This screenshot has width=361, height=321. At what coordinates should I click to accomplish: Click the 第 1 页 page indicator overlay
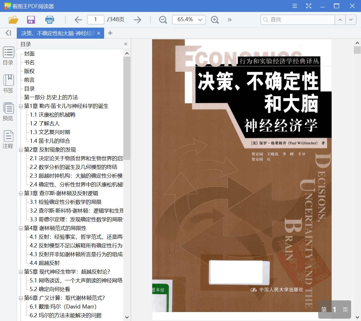(x=335, y=310)
